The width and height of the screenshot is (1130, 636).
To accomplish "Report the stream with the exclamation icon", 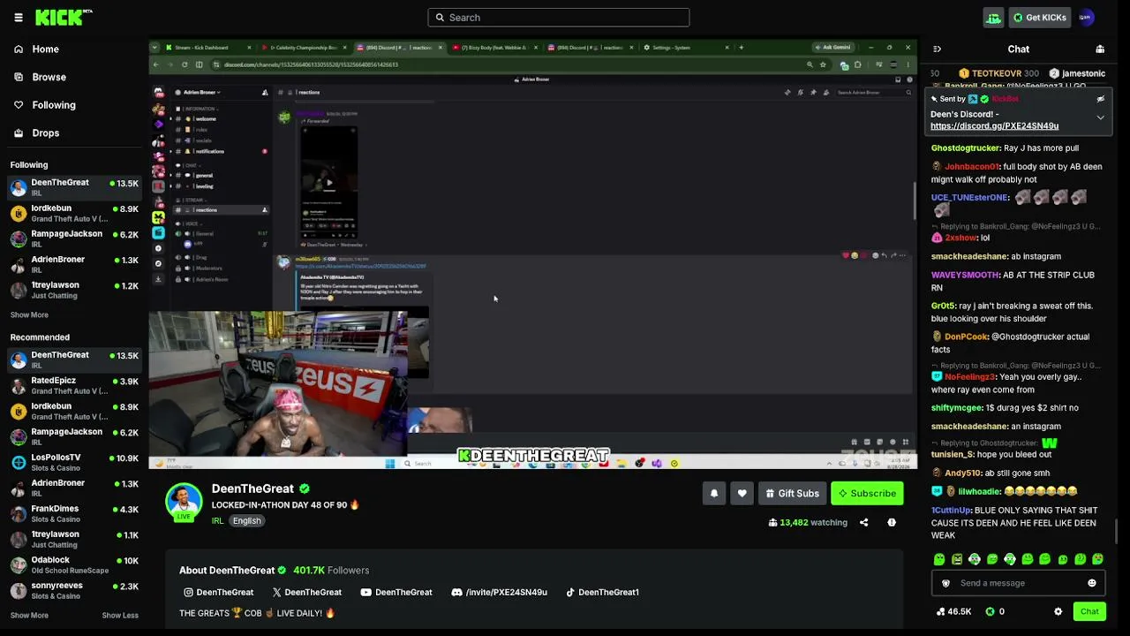I will coord(892,523).
